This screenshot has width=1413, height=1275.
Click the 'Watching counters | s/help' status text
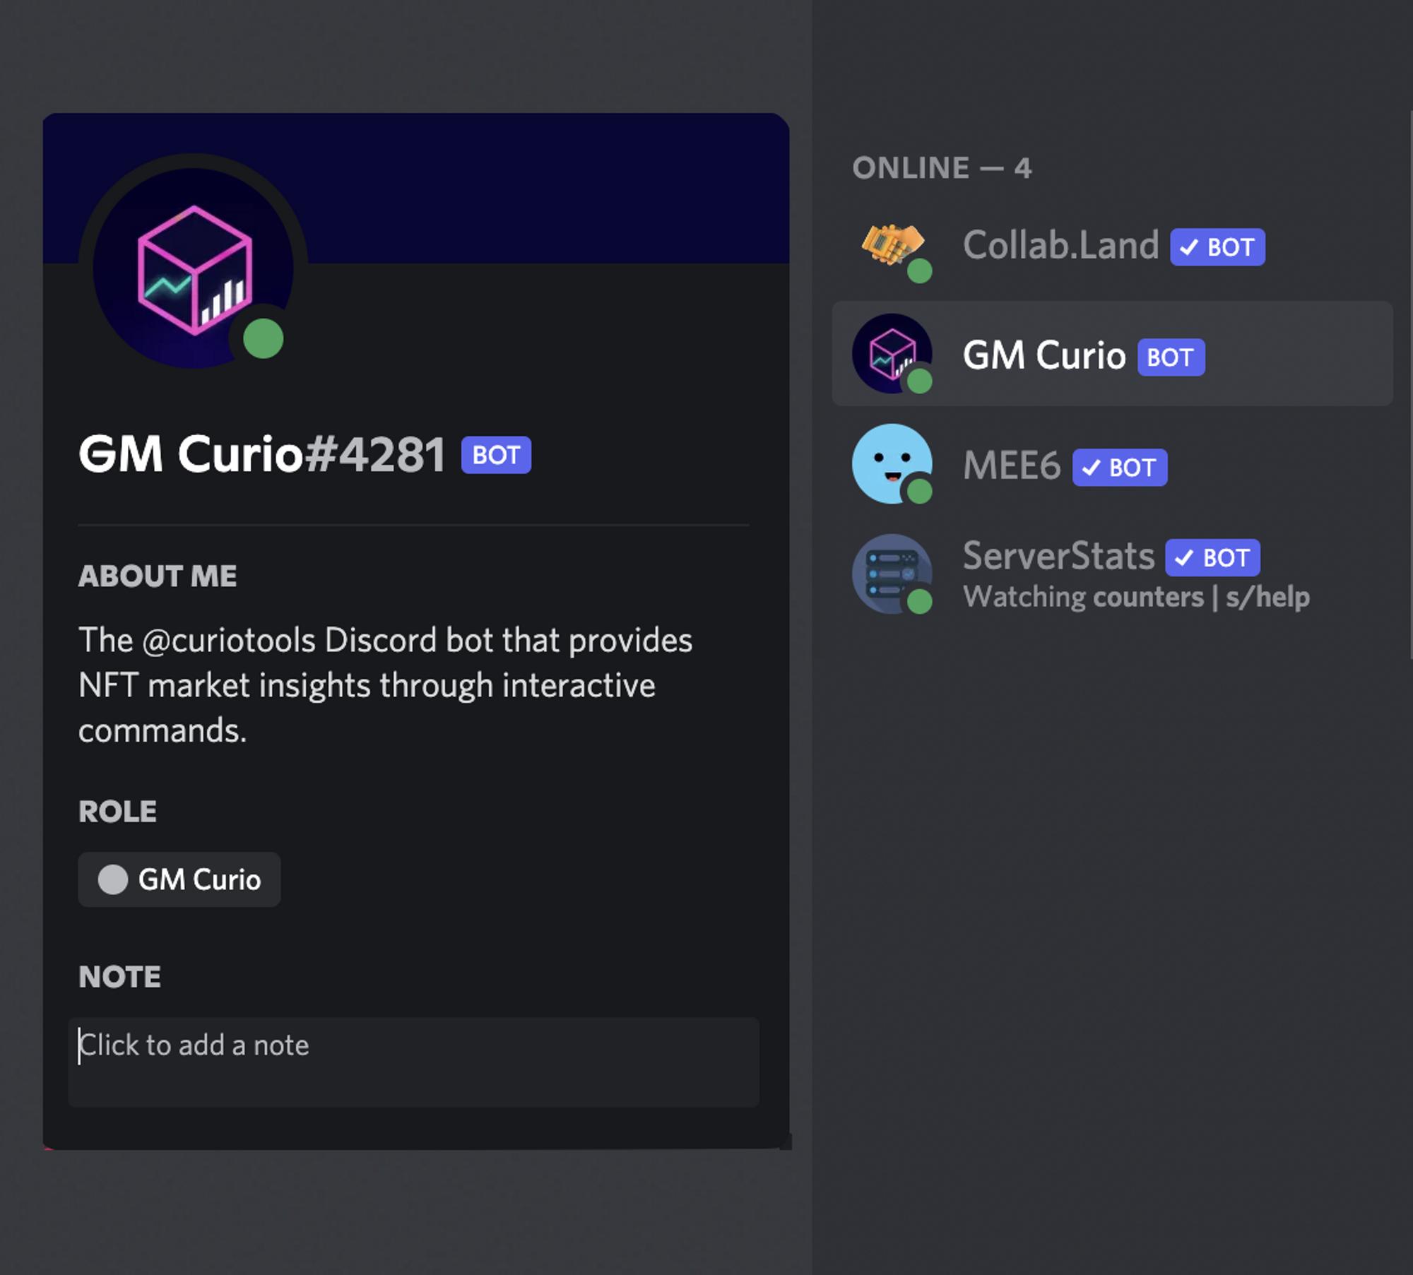1136,598
